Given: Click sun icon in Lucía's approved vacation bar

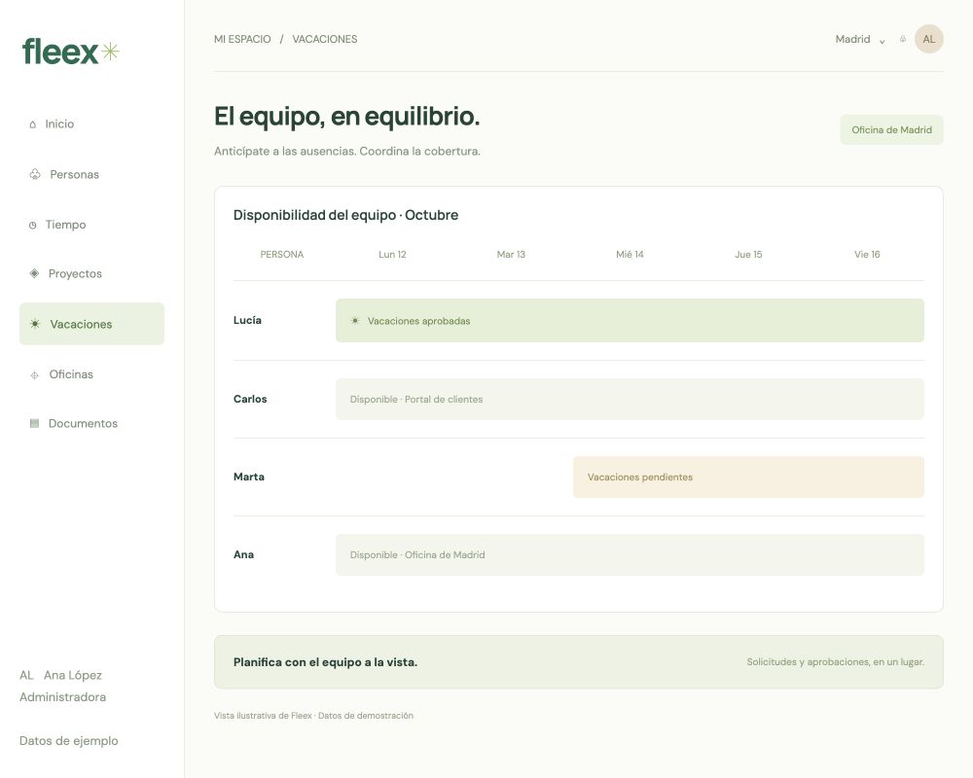Looking at the screenshot, I should (355, 321).
